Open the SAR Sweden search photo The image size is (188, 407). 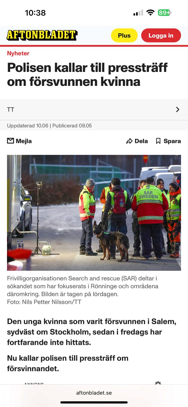coord(94,213)
